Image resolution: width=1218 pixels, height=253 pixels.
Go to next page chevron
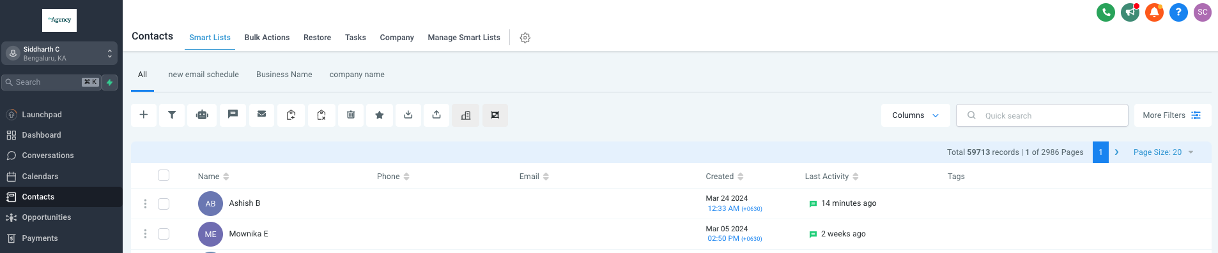coord(1116,152)
